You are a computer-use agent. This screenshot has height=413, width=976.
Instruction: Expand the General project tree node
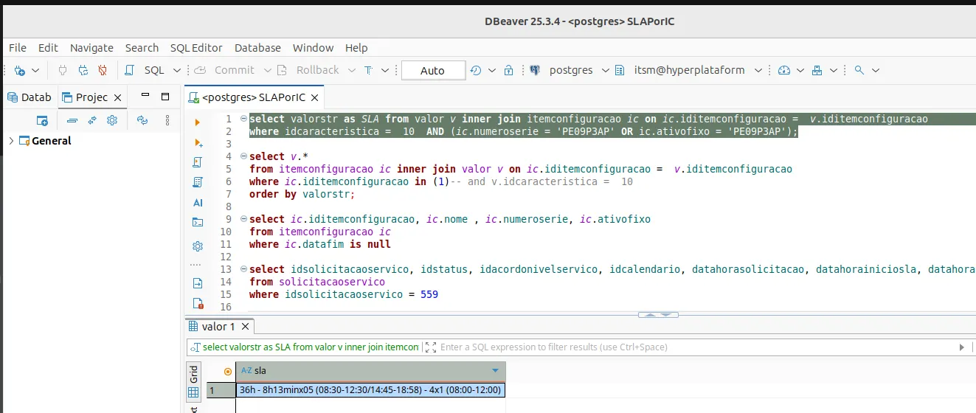pos(10,141)
